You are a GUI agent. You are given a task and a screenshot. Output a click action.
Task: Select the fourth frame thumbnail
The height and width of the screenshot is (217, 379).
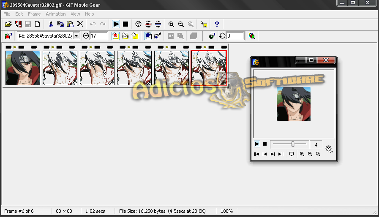click(134, 68)
